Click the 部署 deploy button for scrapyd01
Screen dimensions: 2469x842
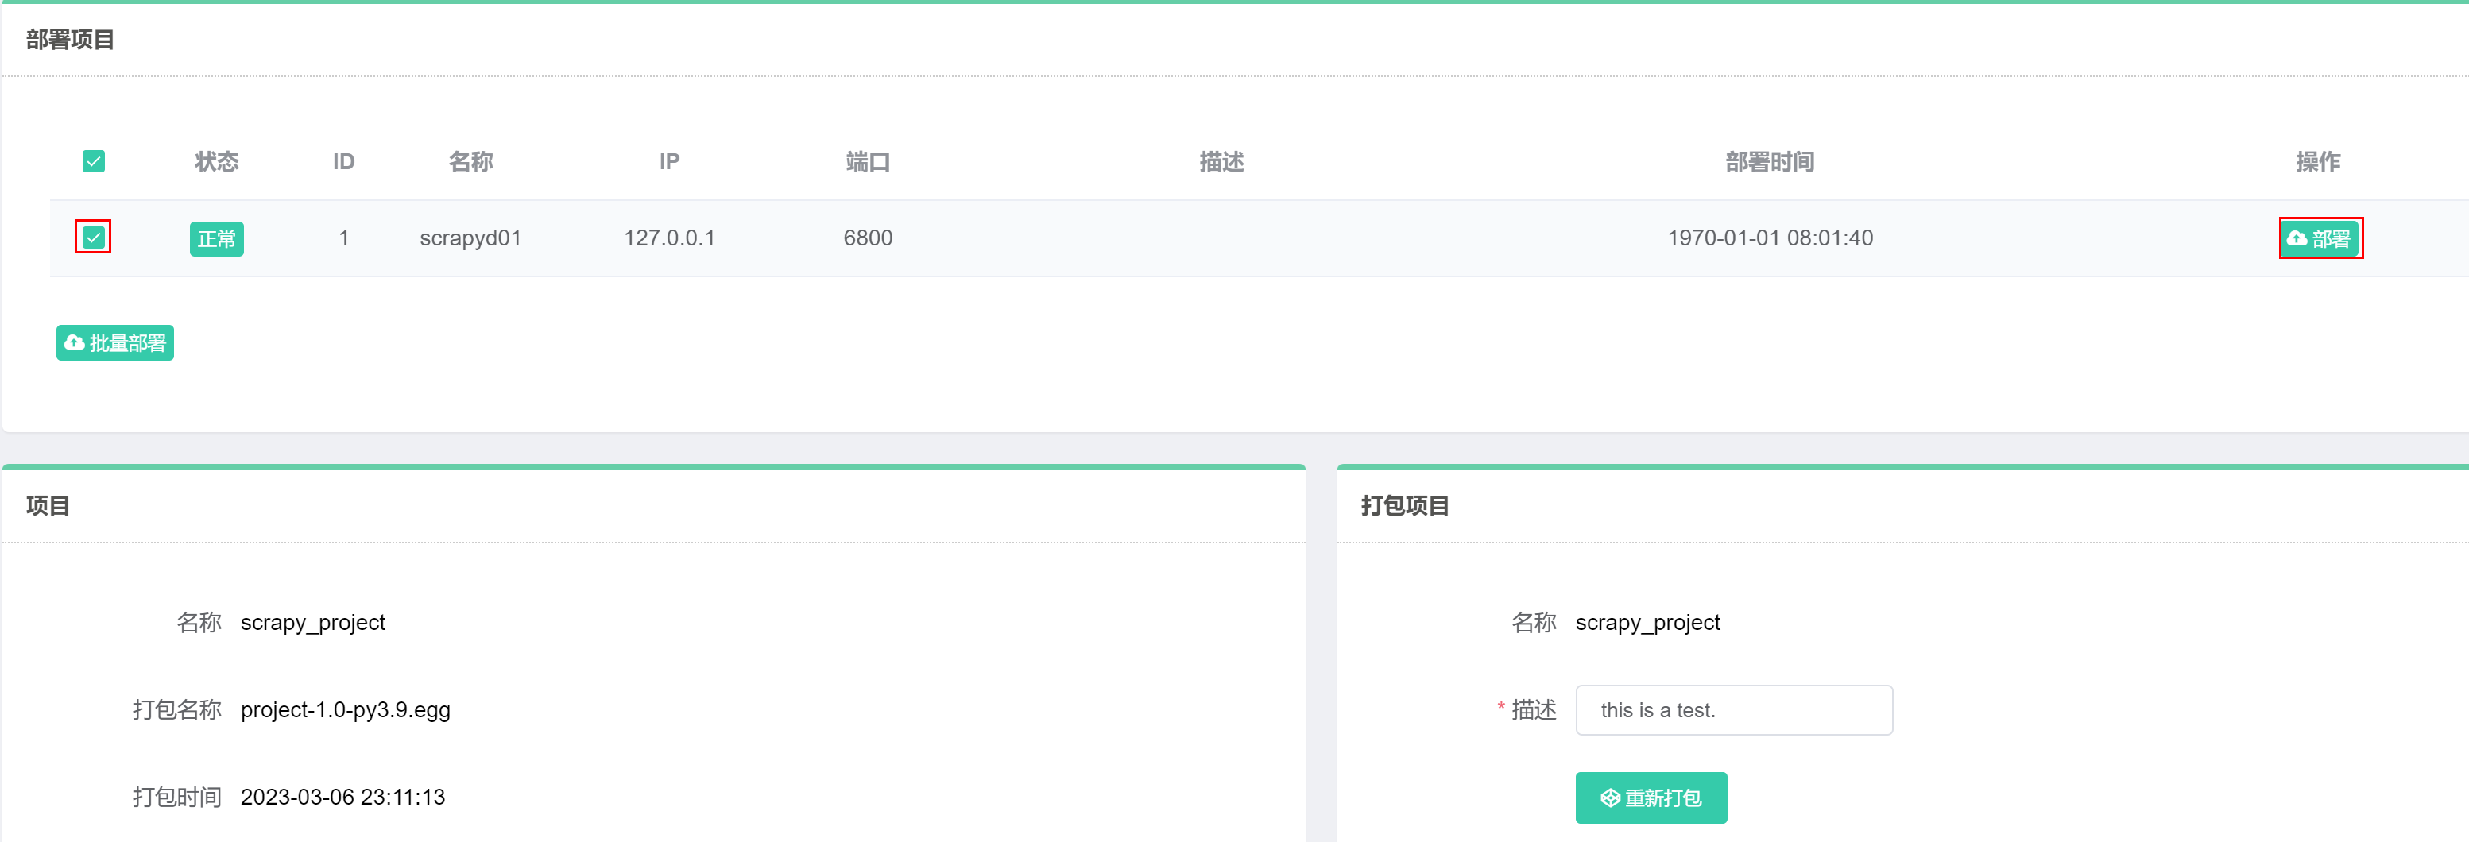pos(2320,238)
